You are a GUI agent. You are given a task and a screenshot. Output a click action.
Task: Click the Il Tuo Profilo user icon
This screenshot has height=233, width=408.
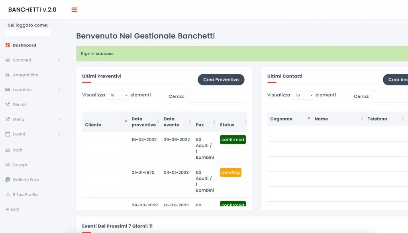[8, 194]
